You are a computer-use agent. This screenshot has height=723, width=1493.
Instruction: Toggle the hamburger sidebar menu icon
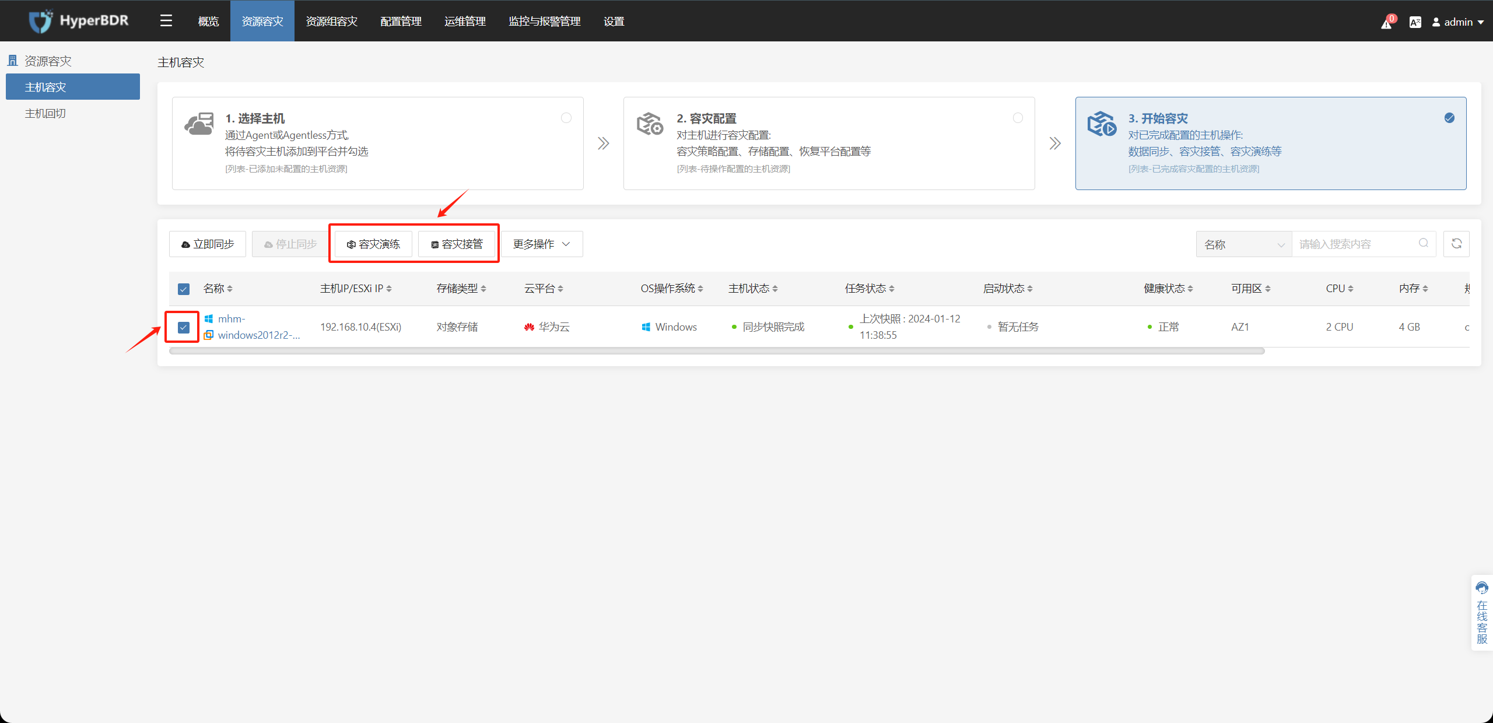tap(166, 21)
